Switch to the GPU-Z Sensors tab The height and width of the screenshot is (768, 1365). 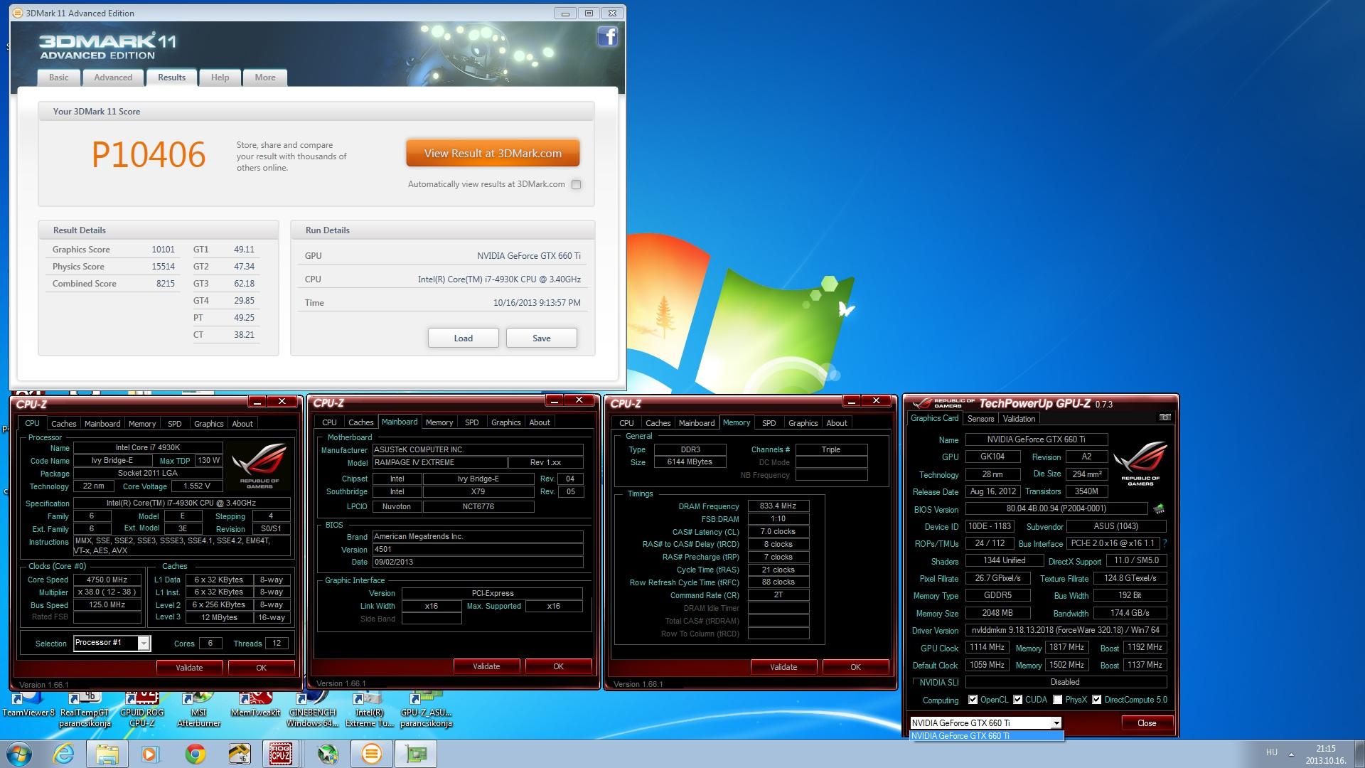pos(980,419)
